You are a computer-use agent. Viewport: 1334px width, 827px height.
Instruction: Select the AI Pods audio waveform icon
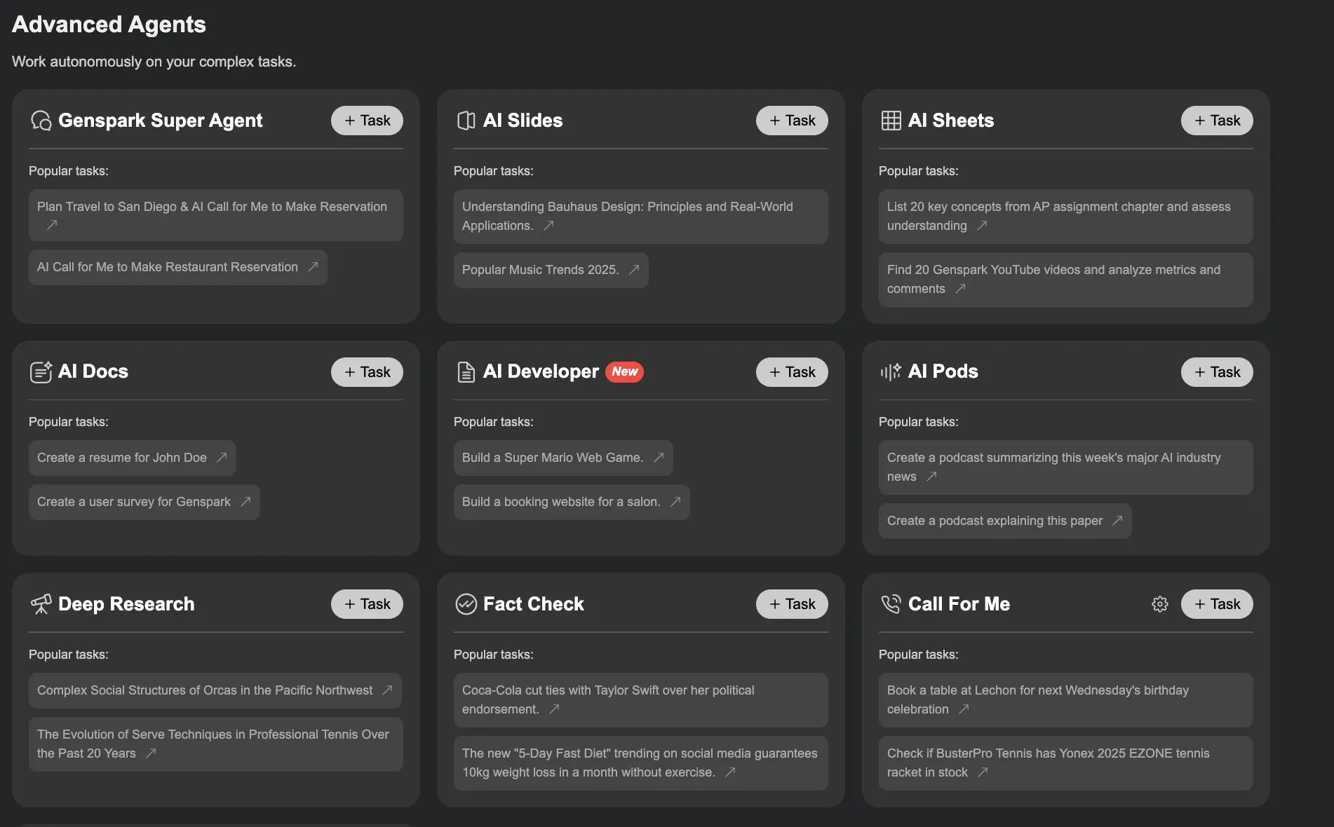coord(891,371)
